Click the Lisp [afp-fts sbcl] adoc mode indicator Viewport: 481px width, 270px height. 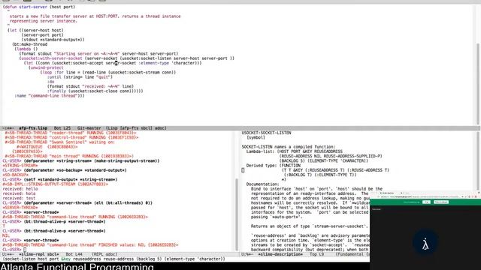(136, 128)
